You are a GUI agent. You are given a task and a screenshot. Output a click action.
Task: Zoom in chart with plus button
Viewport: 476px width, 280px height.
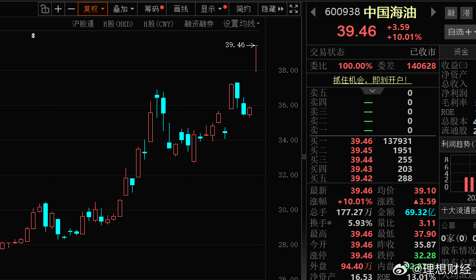click(58, 9)
